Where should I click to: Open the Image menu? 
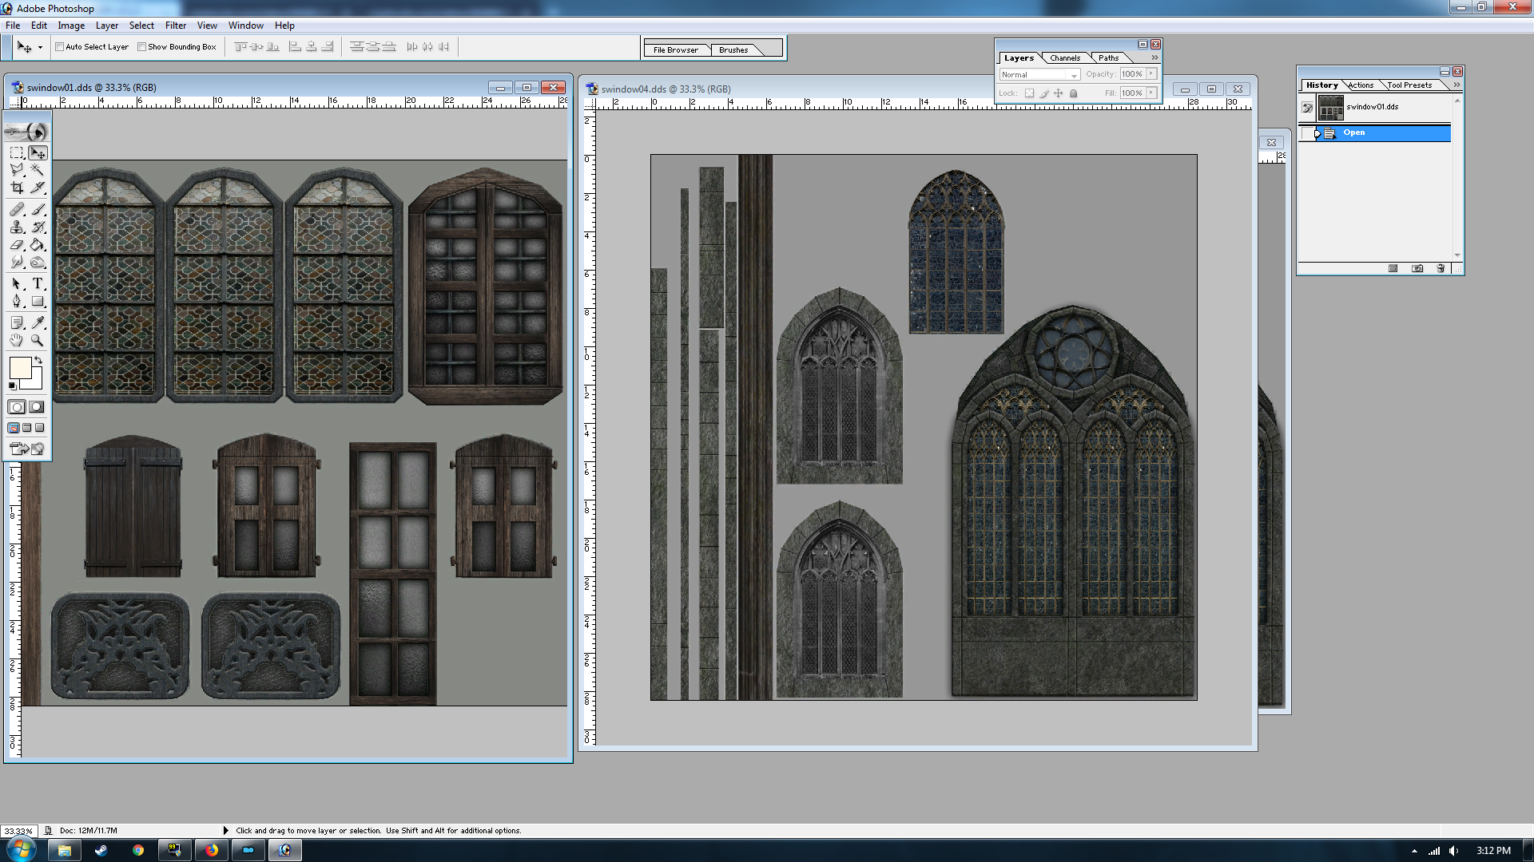[71, 26]
